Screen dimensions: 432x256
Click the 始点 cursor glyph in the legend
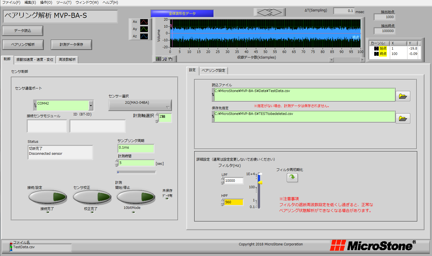coord(376,49)
